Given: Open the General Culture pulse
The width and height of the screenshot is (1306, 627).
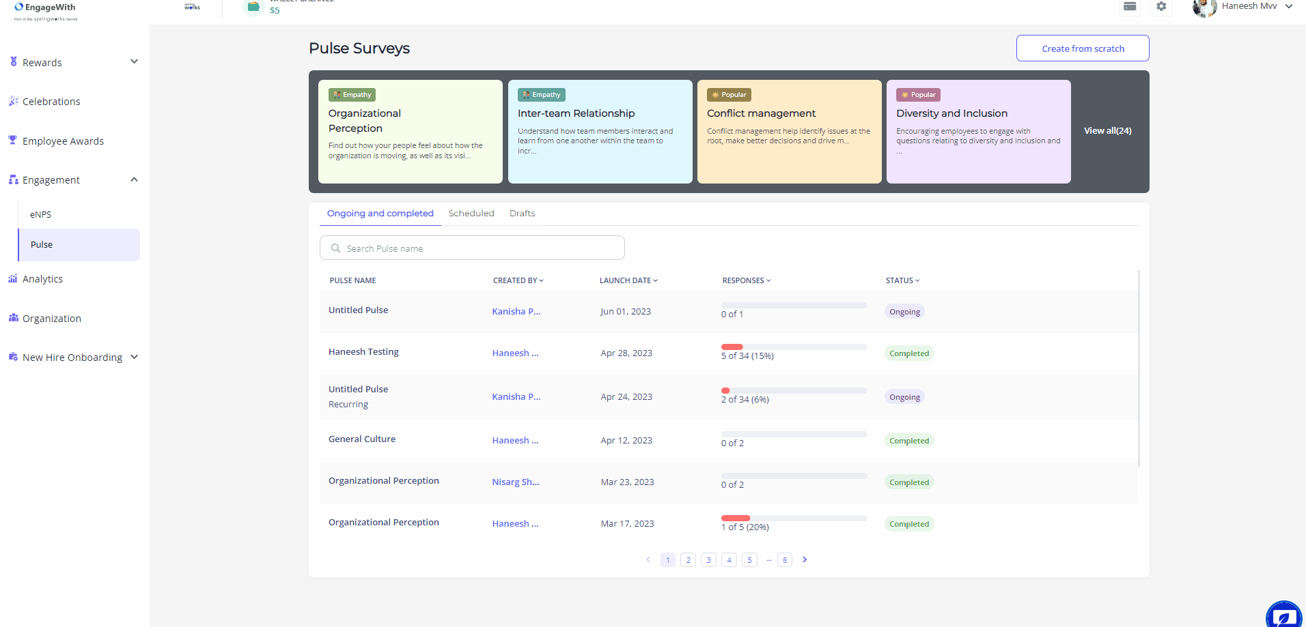Looking at the screenshot, I should tap(362, 439).
